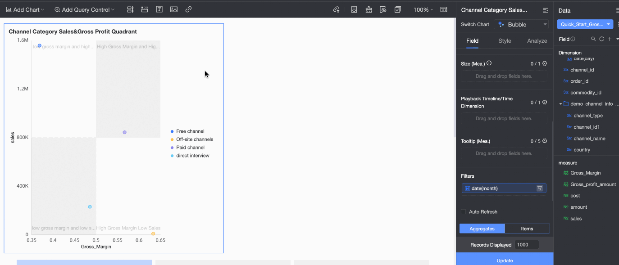Image resolution: width=619 pixels, height=265 pixels.
Task: Insert a hyperlink widget
Action: [189, 9]
